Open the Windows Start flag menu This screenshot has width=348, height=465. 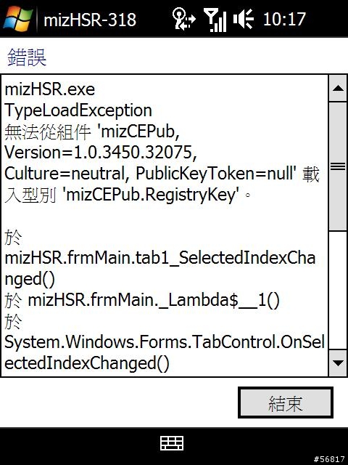[17, 18]
